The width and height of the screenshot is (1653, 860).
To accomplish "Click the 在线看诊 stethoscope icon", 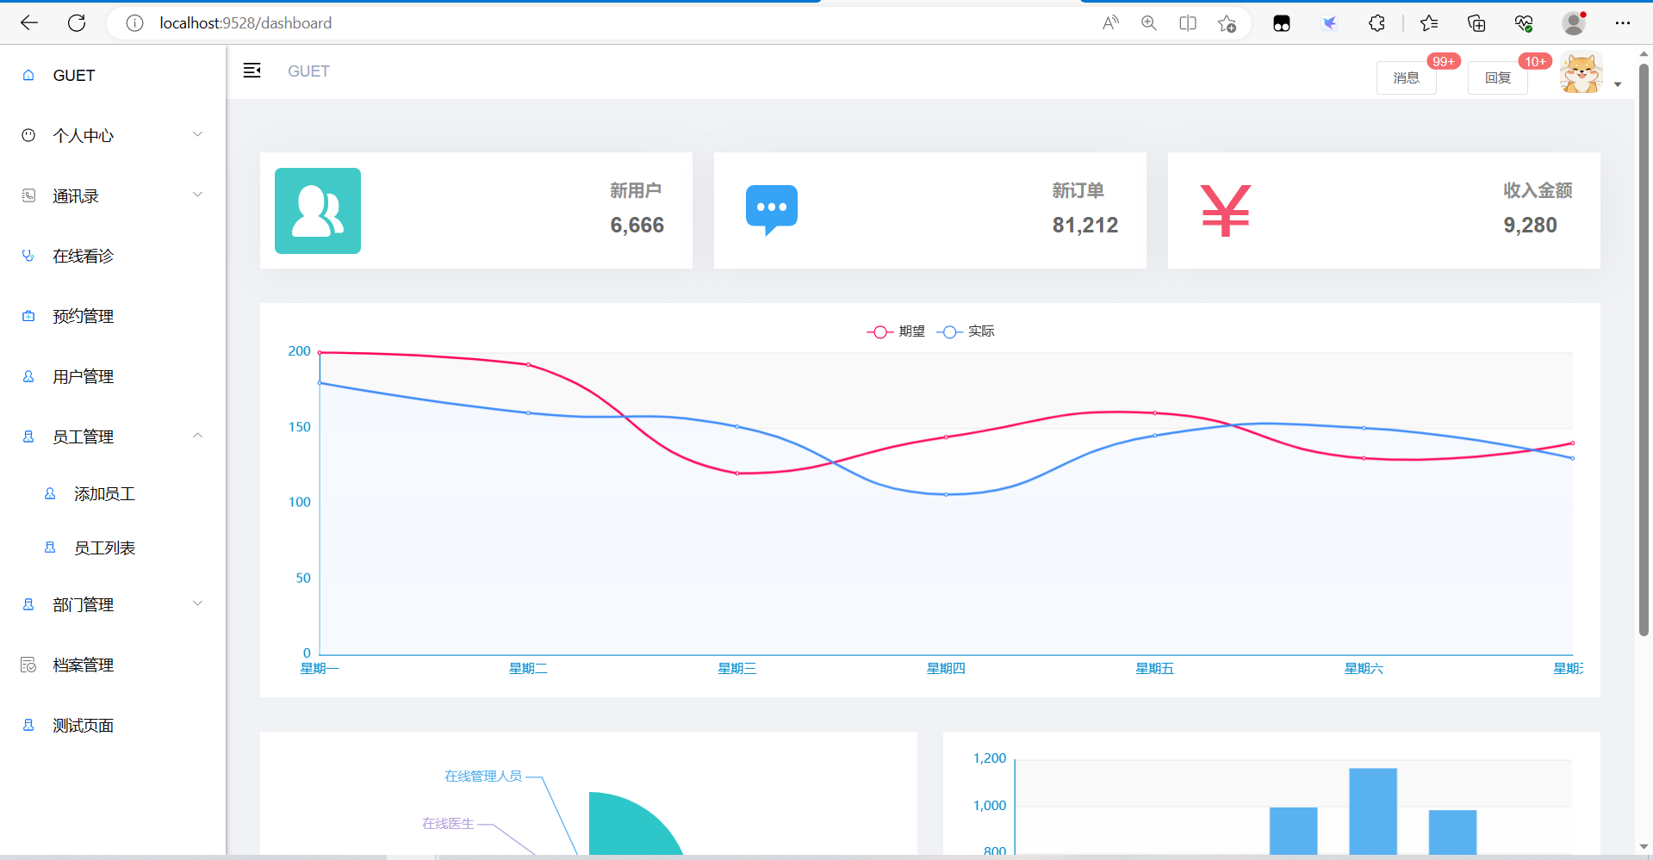I will point(28,256).
